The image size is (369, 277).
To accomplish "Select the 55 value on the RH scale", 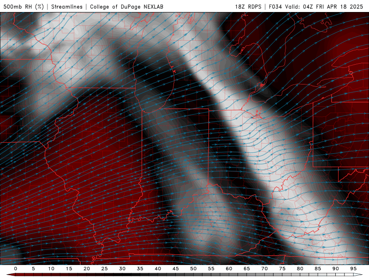I will coord(211,269).
